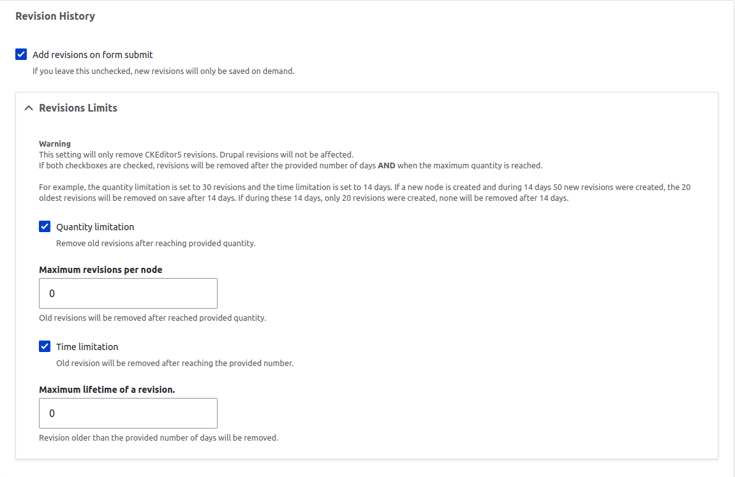Click the Maximum revisions per node label
The image size is (735, 477).
[x=100, y=269]
